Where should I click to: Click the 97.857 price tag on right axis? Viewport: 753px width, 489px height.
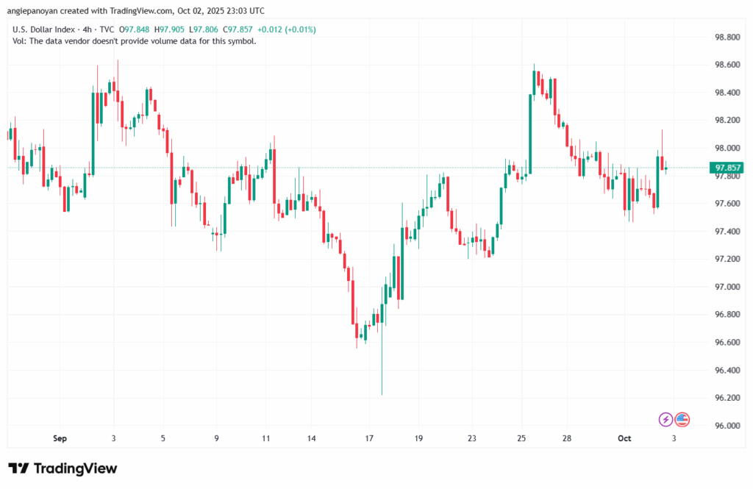click(726, 168)
